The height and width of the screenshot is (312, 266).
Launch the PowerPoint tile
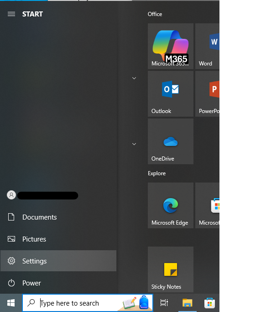click(x=207, y=94)
